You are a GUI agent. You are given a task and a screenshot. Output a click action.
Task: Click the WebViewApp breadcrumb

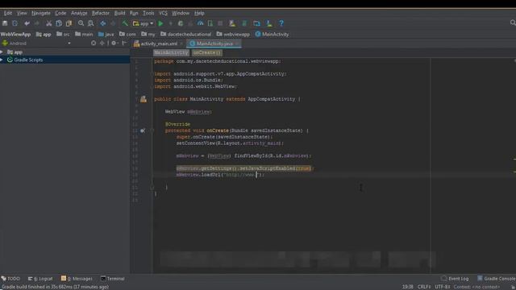tap(15, 34)
